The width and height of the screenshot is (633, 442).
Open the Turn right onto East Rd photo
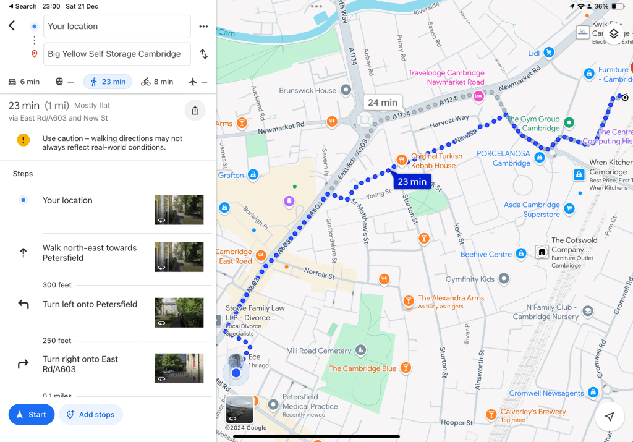(179, 368)
